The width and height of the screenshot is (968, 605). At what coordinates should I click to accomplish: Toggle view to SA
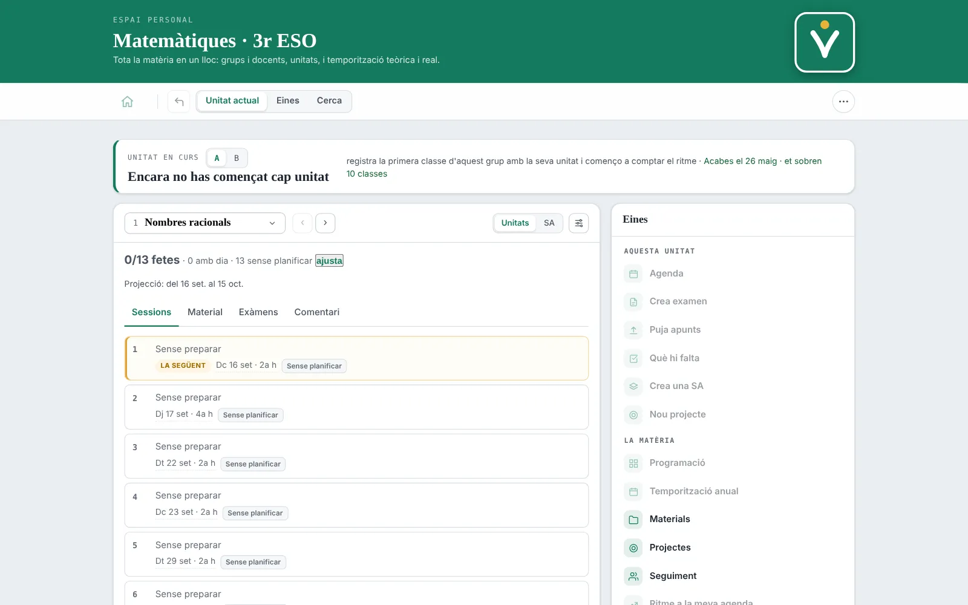point(549,223)
